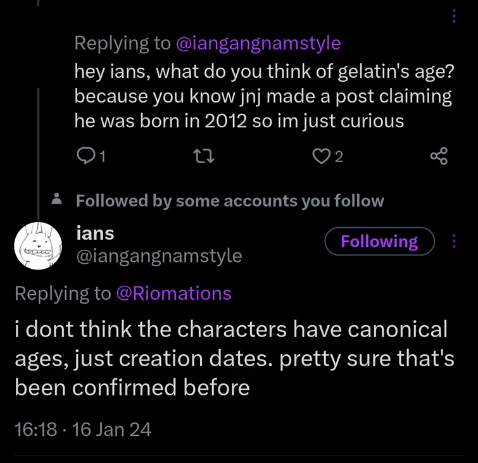
Task: Click @iangangnamstyle in the top 'Replying to' line
Action: tap(258, 42)
